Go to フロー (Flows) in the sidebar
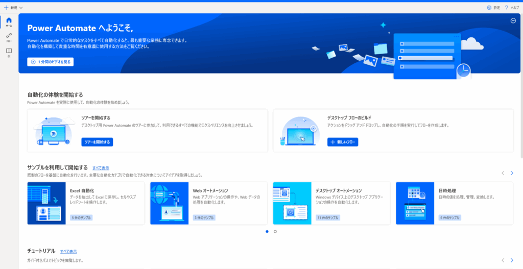 pos(9,37)
